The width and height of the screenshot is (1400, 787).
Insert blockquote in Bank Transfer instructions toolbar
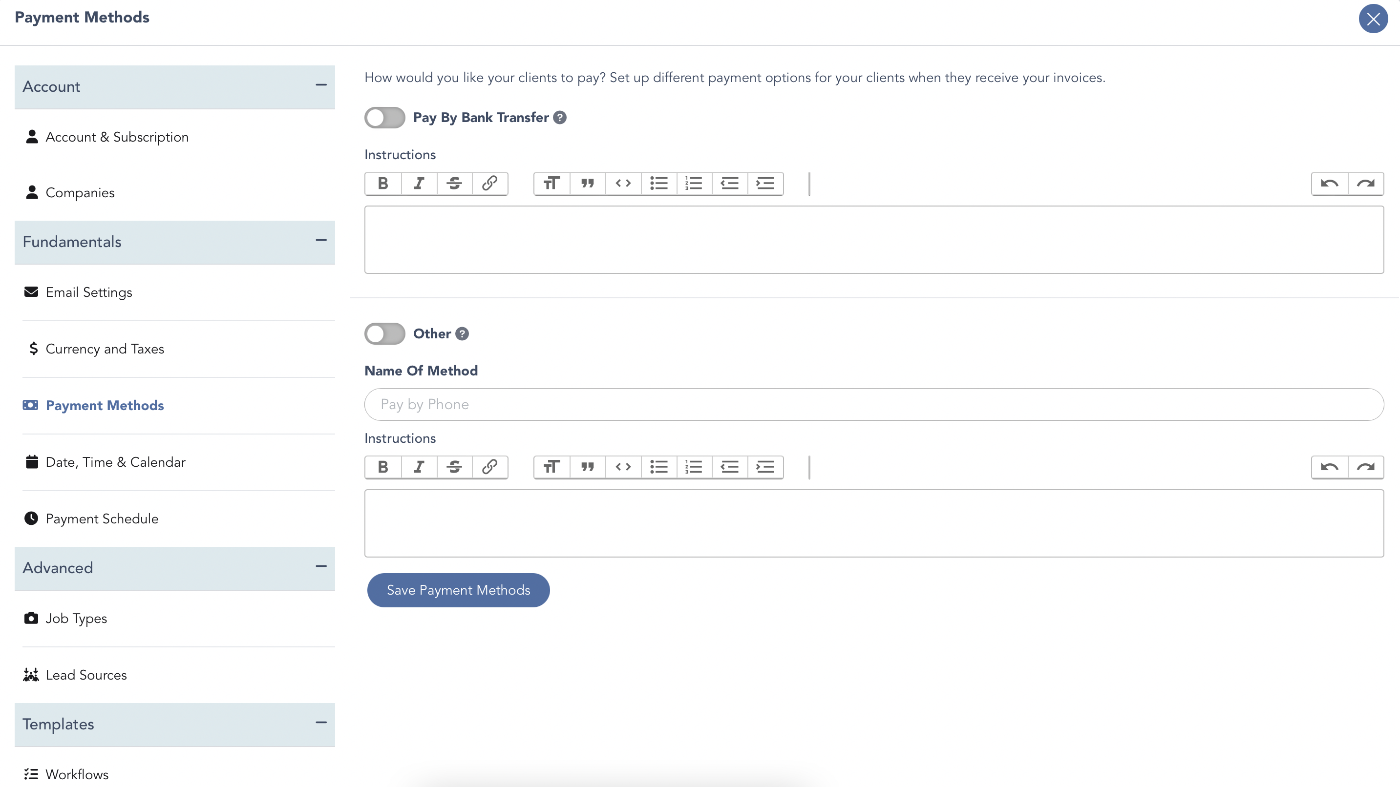(588, 184)
